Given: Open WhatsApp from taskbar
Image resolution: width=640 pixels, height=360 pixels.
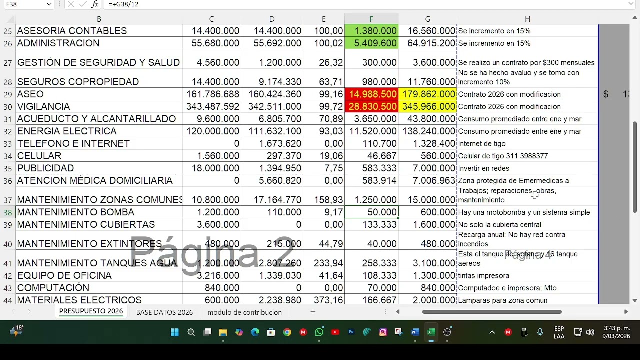Looking at the screenshot, I should 319,332.
